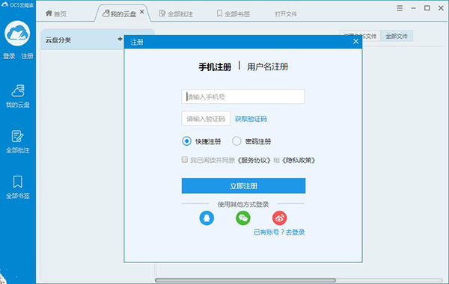Switch to 用户名注册 tab

(267, 67)
